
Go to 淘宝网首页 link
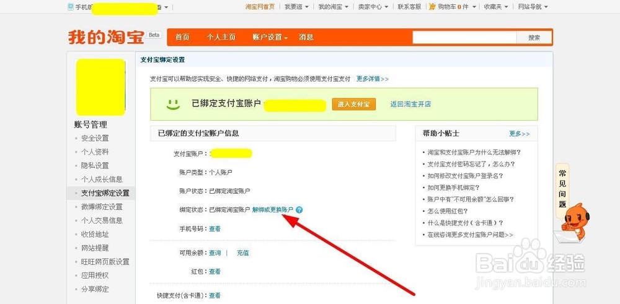(x=260, y=7)
